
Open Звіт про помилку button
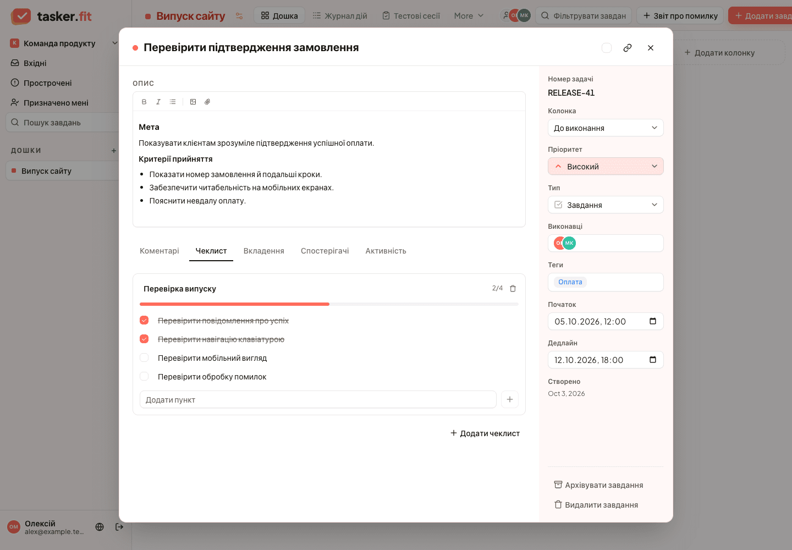(680, 15)
